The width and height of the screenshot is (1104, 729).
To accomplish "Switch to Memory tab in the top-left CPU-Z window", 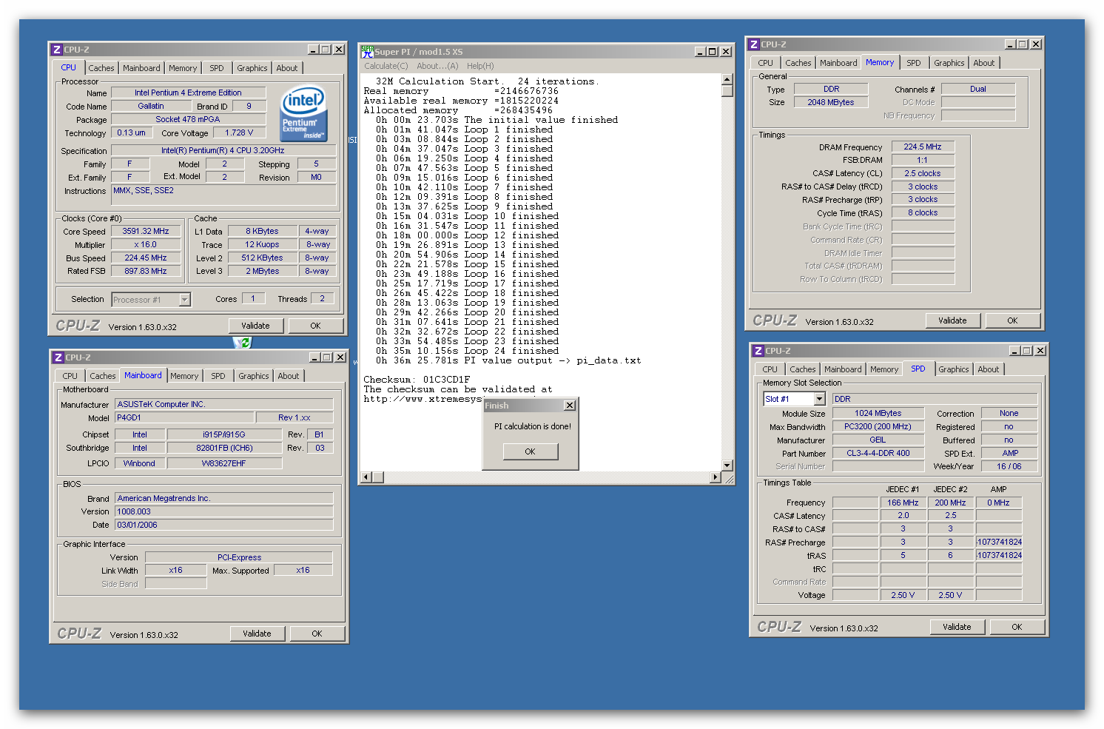I will pos(183,68).
